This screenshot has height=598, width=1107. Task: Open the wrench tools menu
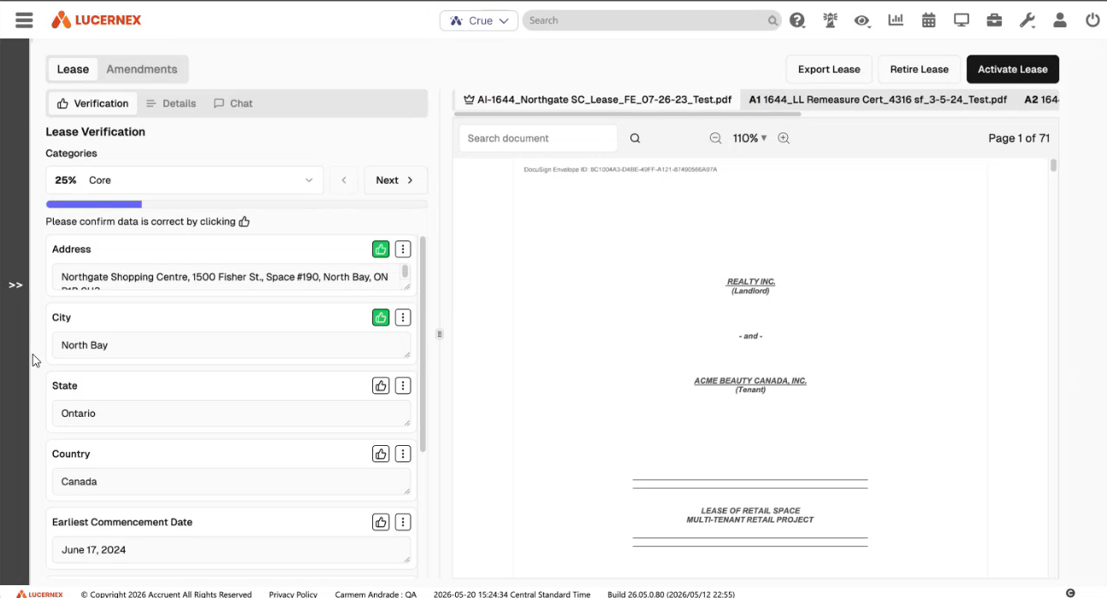tap(1027, 21)
